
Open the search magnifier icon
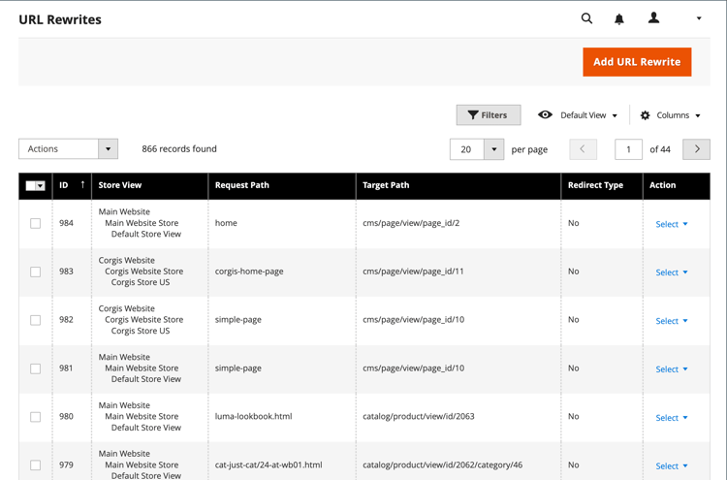586,18
